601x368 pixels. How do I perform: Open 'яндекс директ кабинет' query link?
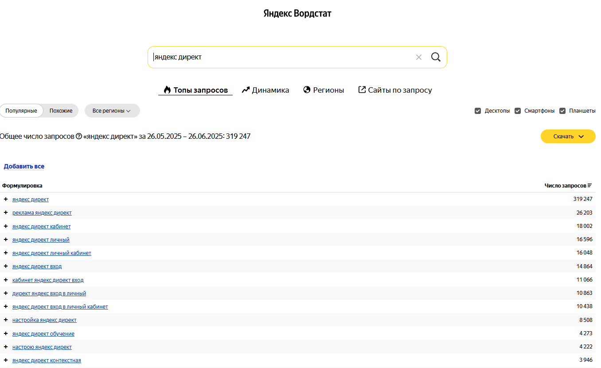tap(42, 226)
